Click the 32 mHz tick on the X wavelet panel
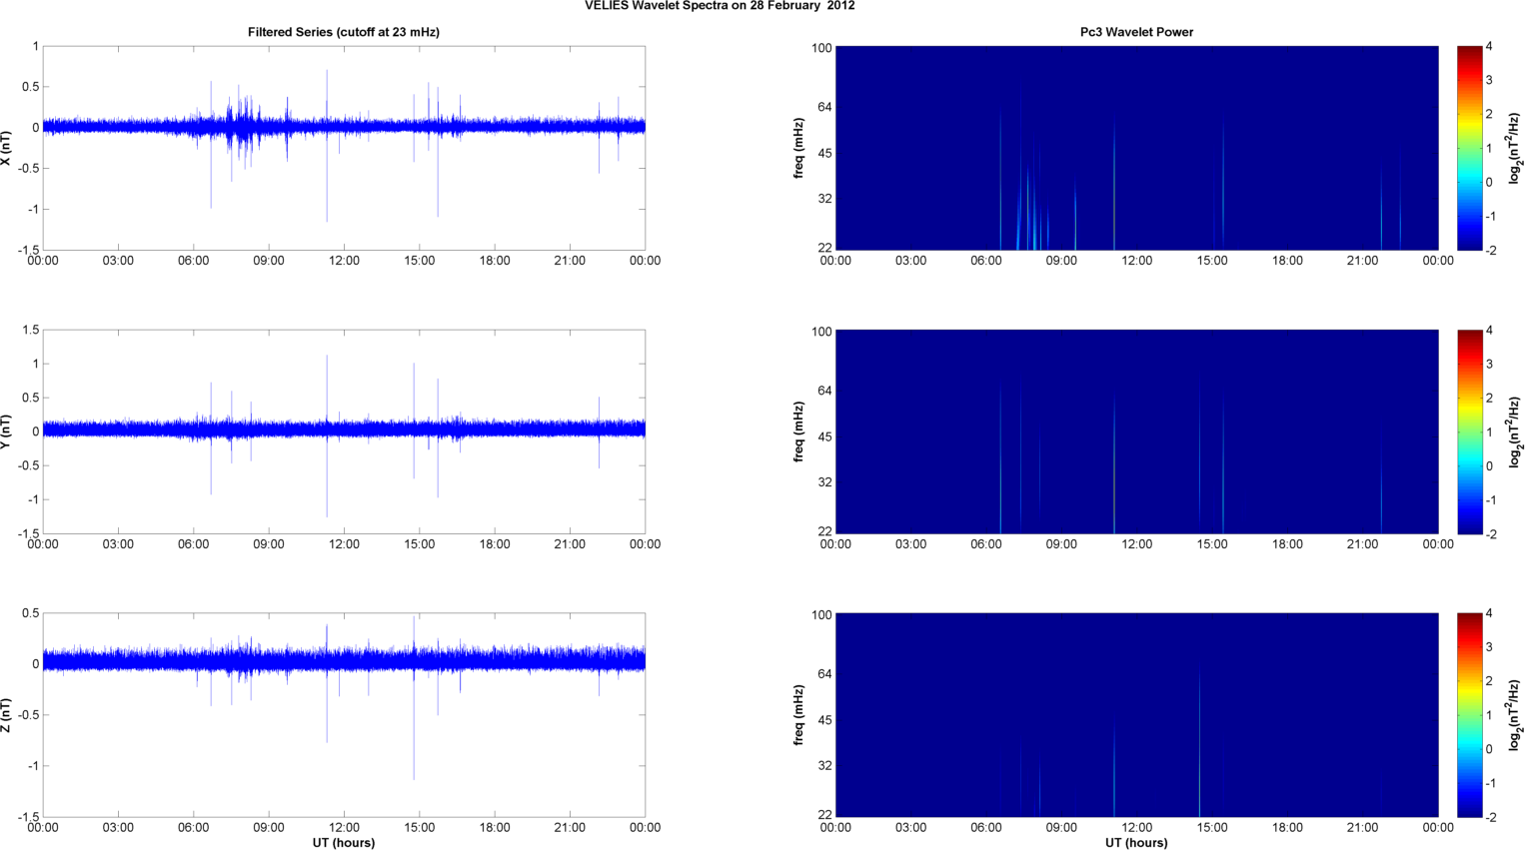 pyautogui.click(x=824, y=199)
